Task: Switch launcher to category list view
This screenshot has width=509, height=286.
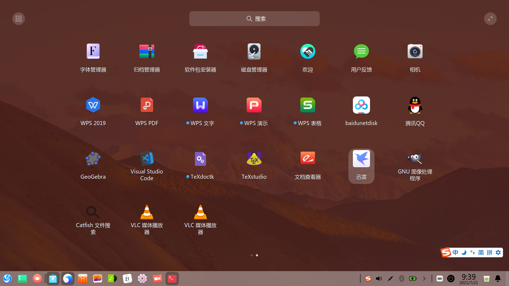Action: 19,19
